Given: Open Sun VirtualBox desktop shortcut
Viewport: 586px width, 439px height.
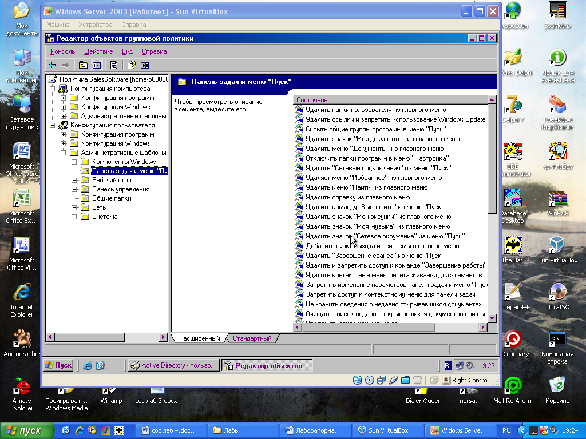Looking at the screenshot, I should (x=557, y=250).
